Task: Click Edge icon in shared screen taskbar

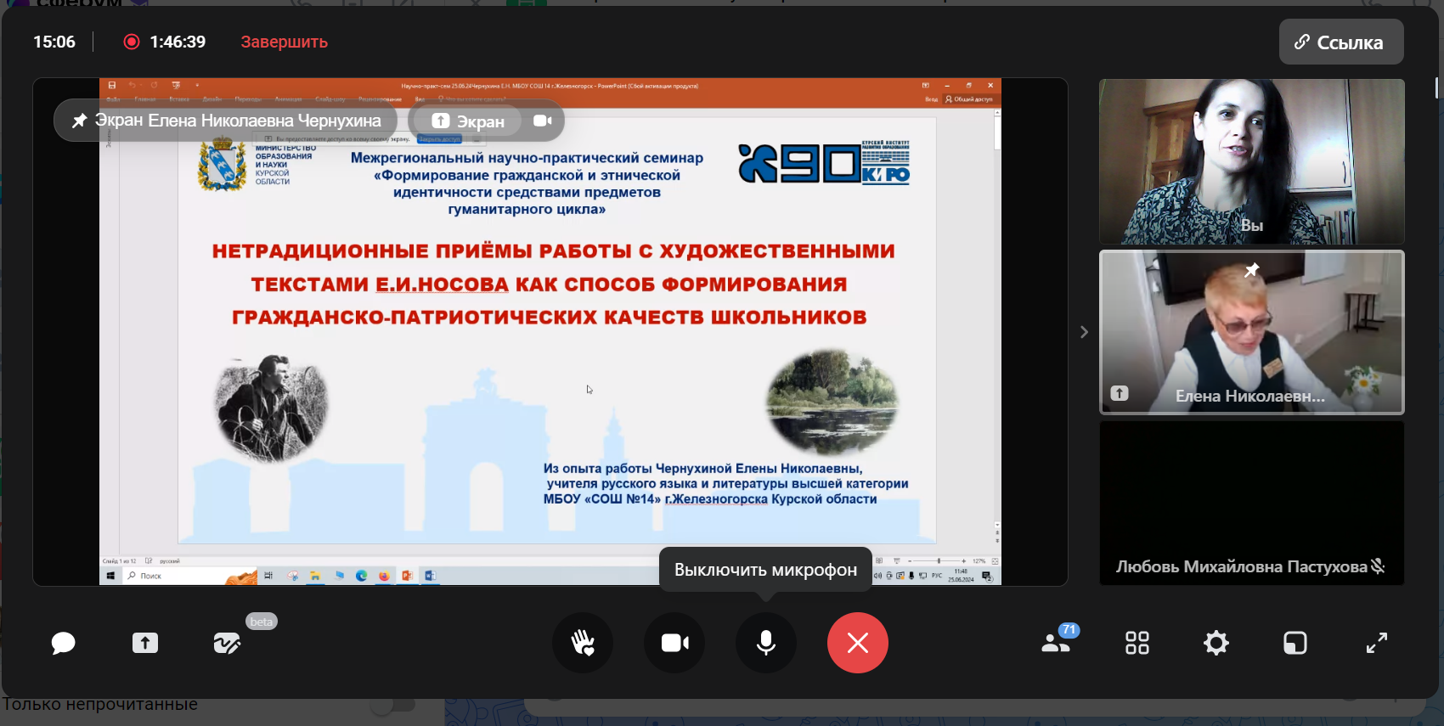Action: coord(361,576)
